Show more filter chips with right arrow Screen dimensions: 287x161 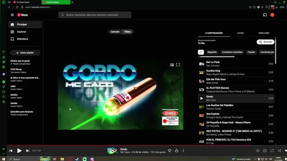coord(273,57)
